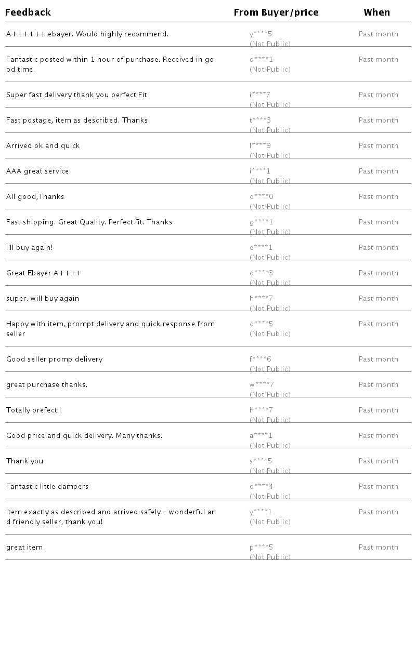Select the "Arrived ok and quick" feedback
416x667 pixels.
[x=43, y=146]
